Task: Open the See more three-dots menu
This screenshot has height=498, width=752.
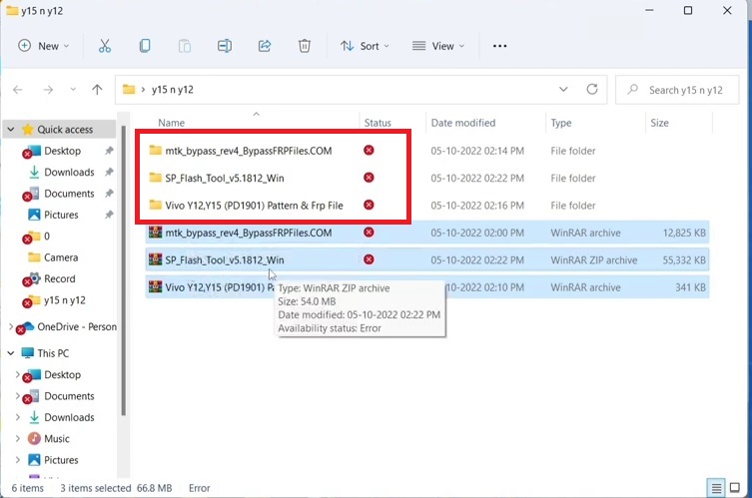Action: click(499, 46)
